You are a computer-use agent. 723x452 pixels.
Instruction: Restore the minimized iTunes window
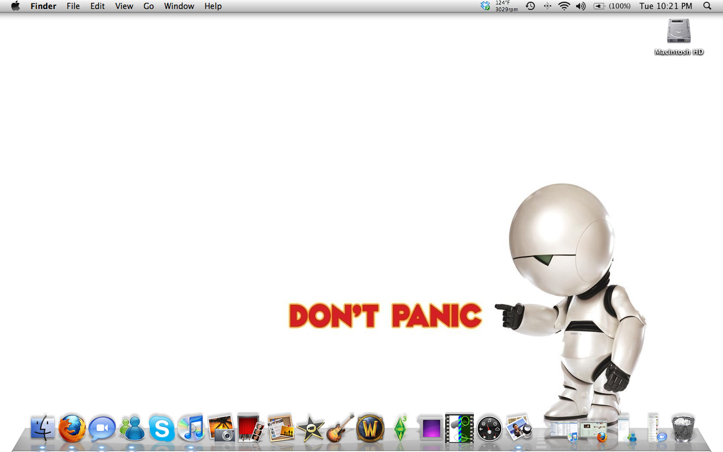tap(564, 431)
